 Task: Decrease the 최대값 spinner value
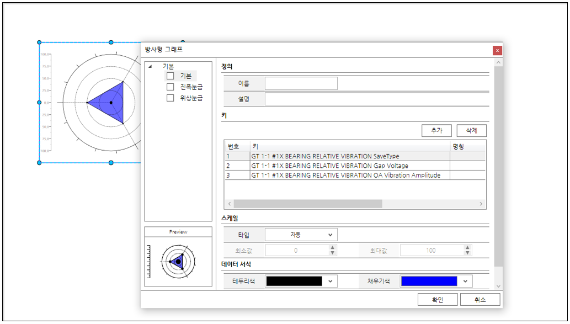click(467, 253)
